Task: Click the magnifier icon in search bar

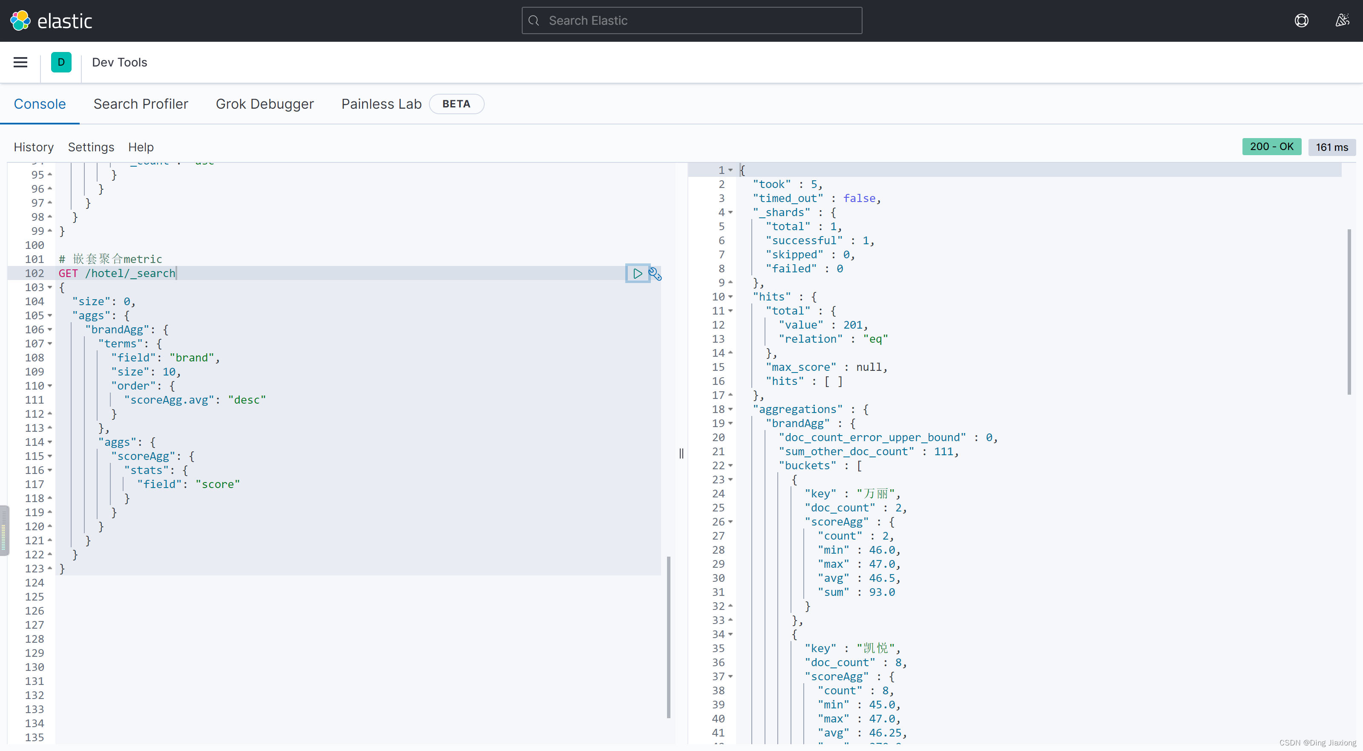Action: pos(534,20)
